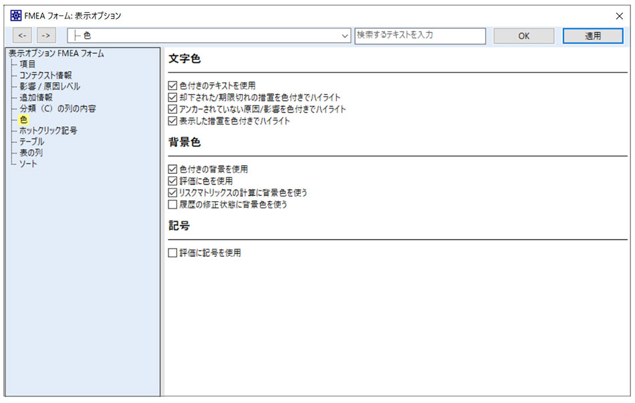
Task: Toggle 表示した措置を色付きでハイライト checkbox
Action: pos(172,121)
